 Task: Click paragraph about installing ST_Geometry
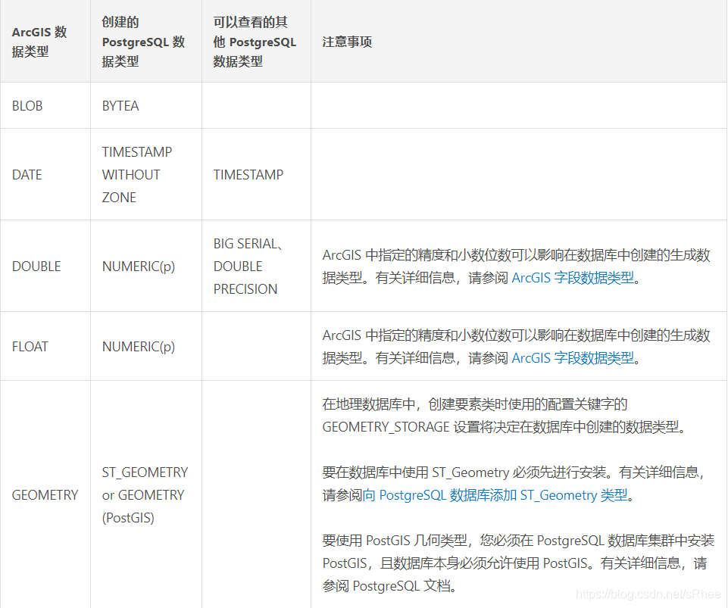[x=514, y=484]
